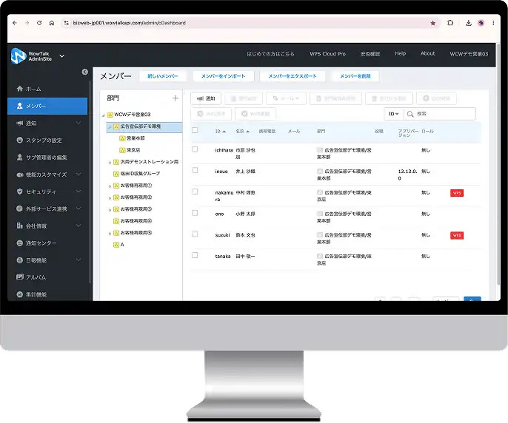Click WPS badge on suzuki row
The height and width of the screenshot is (423, 508).
click(x=457, y=235)
